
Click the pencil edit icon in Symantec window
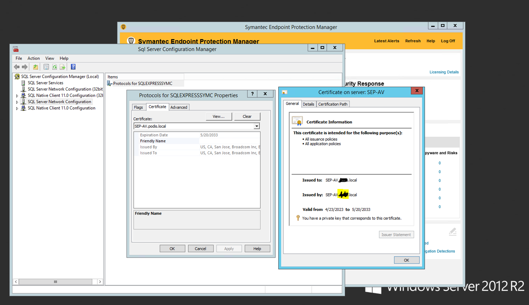pos(452,232)
